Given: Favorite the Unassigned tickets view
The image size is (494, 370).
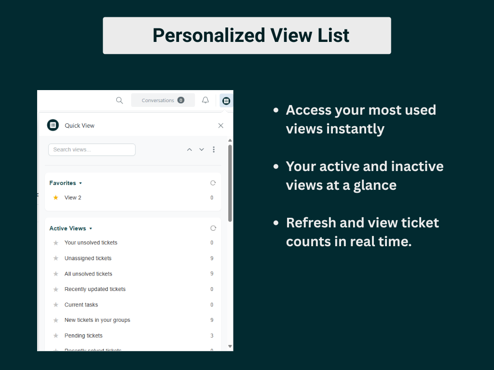Looking at the screenshot, I should tap(55, 258).
